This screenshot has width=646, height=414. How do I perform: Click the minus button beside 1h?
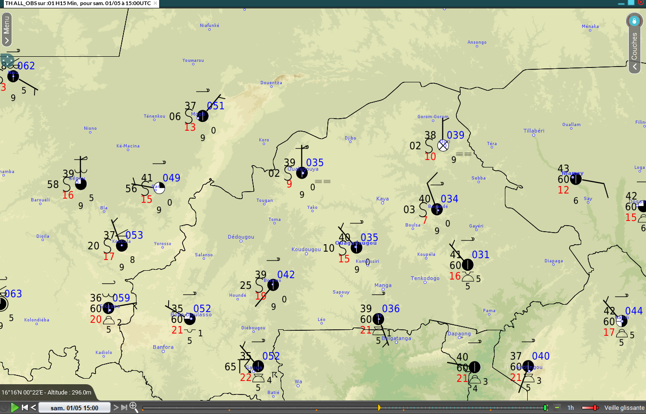pos(557,408)
